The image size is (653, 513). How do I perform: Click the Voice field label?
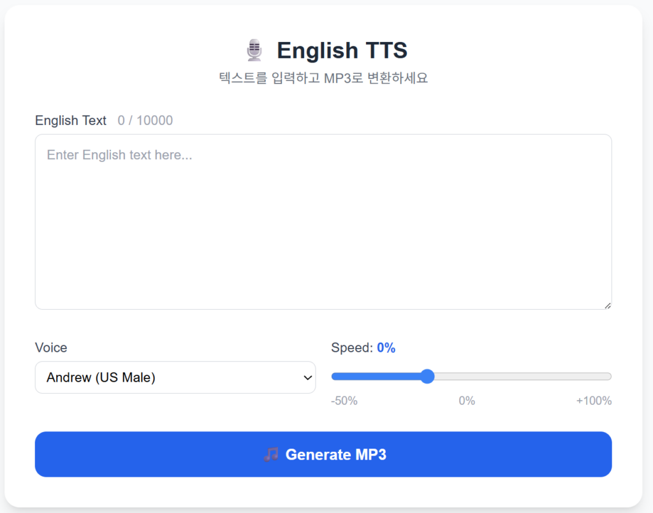click(x=51, y=347)
